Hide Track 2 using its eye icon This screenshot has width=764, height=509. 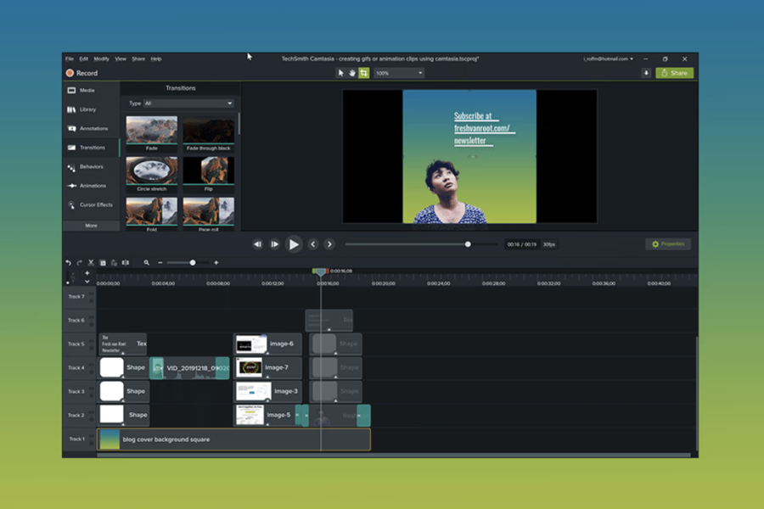[x=91, y=412]
